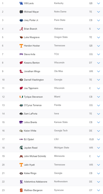The height and width of the screenshot is (194, 103).
Task: Click the Notre Dame logo beside Michael Mayer
Action: tap(21, 12)
